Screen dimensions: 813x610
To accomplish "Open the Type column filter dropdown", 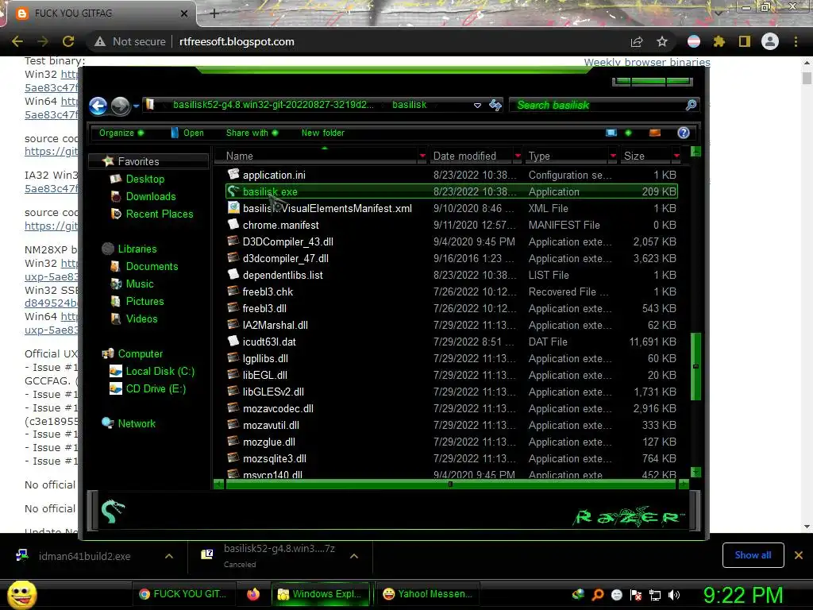I will click(613, 156).
